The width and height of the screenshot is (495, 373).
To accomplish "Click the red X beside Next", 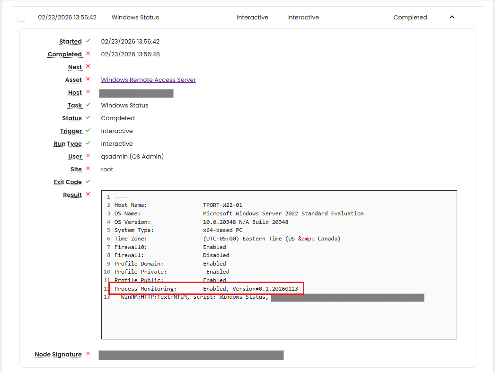I will tap(88, 67).
